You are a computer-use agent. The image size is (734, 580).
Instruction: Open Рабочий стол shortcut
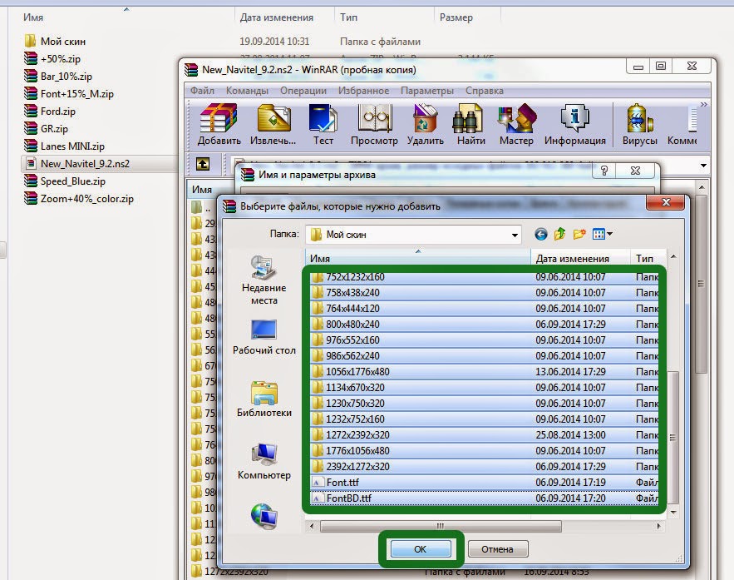click(x=264, y=337)
